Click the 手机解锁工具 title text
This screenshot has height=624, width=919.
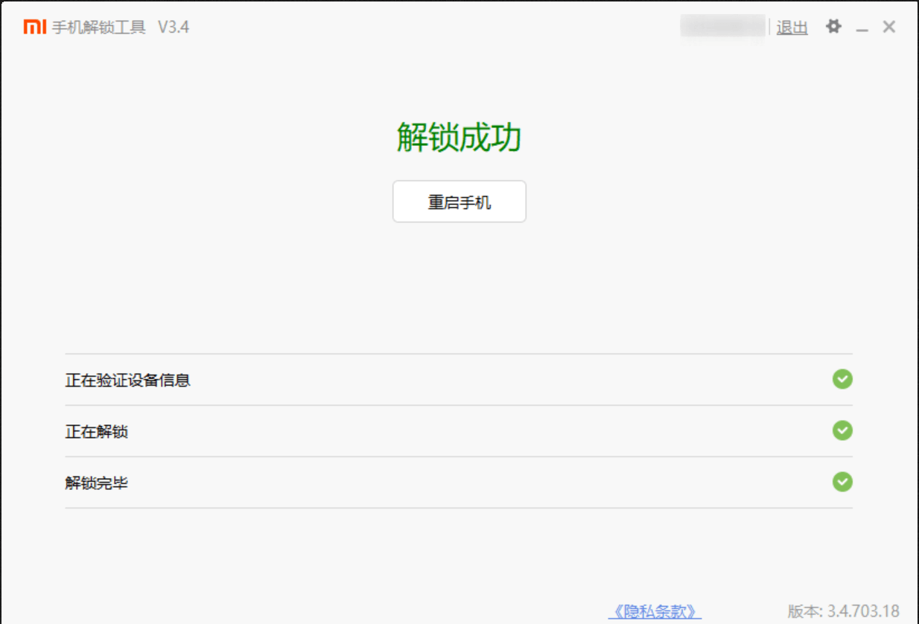(x=98, y=28)
